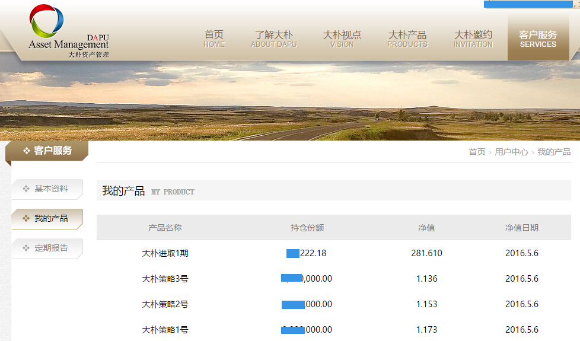The image size is (580, 341).
Task: Click the 净值日期 column header
Action: 521,228
